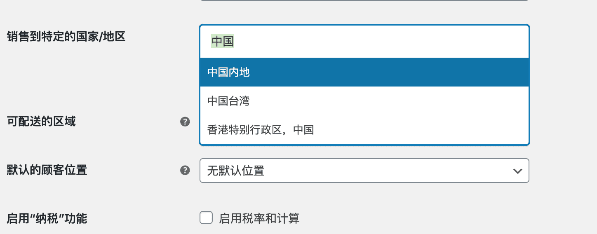Viewport: 597px width, 234px height.
Task: Click the partially visible field at top edge
Action: 364,0
